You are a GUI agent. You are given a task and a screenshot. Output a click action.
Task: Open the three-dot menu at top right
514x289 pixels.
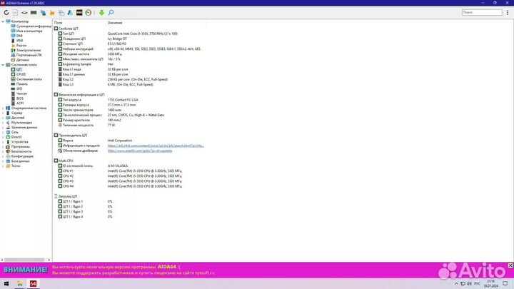pos(508,12)
